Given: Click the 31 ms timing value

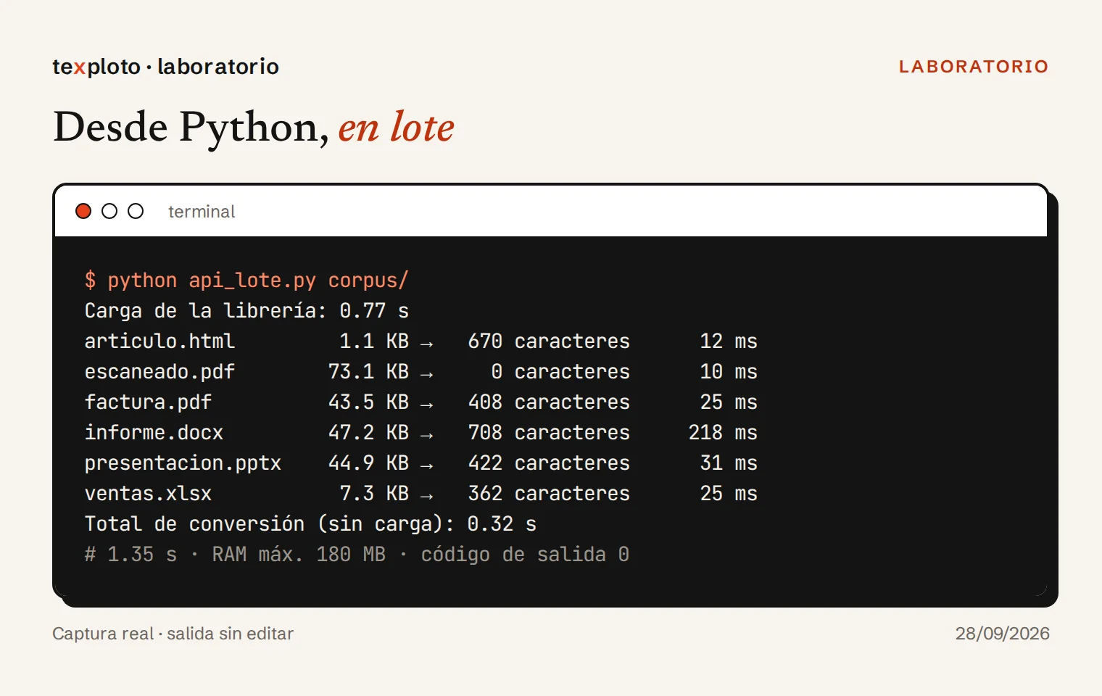Looking at the screenshot, I should pos(729,463).
